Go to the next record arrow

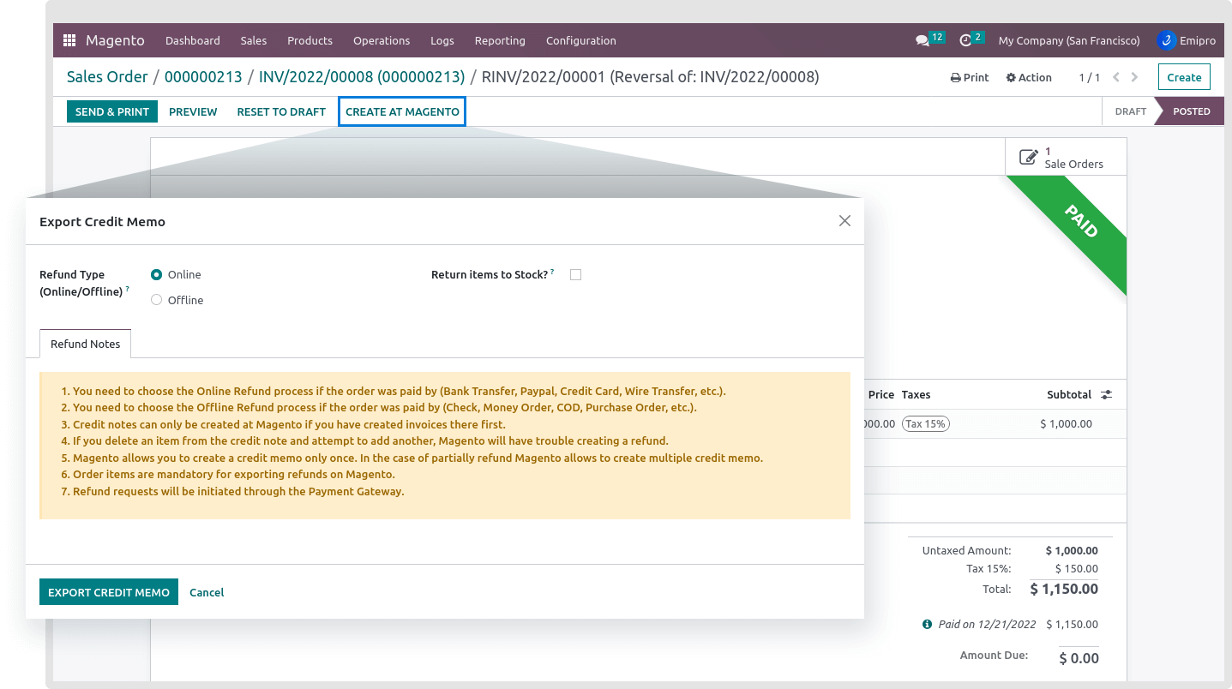[x=1135, y=77]
